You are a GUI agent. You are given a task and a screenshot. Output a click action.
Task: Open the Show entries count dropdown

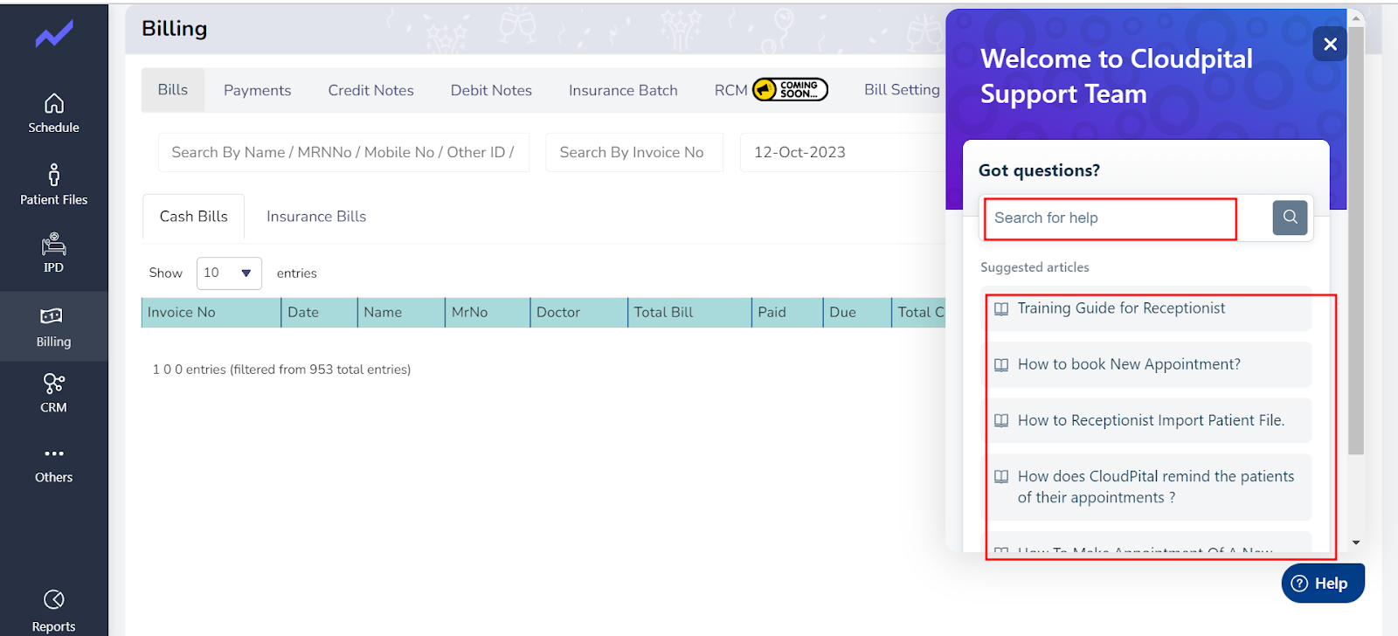pyautogui.click(x=229, y=273)
